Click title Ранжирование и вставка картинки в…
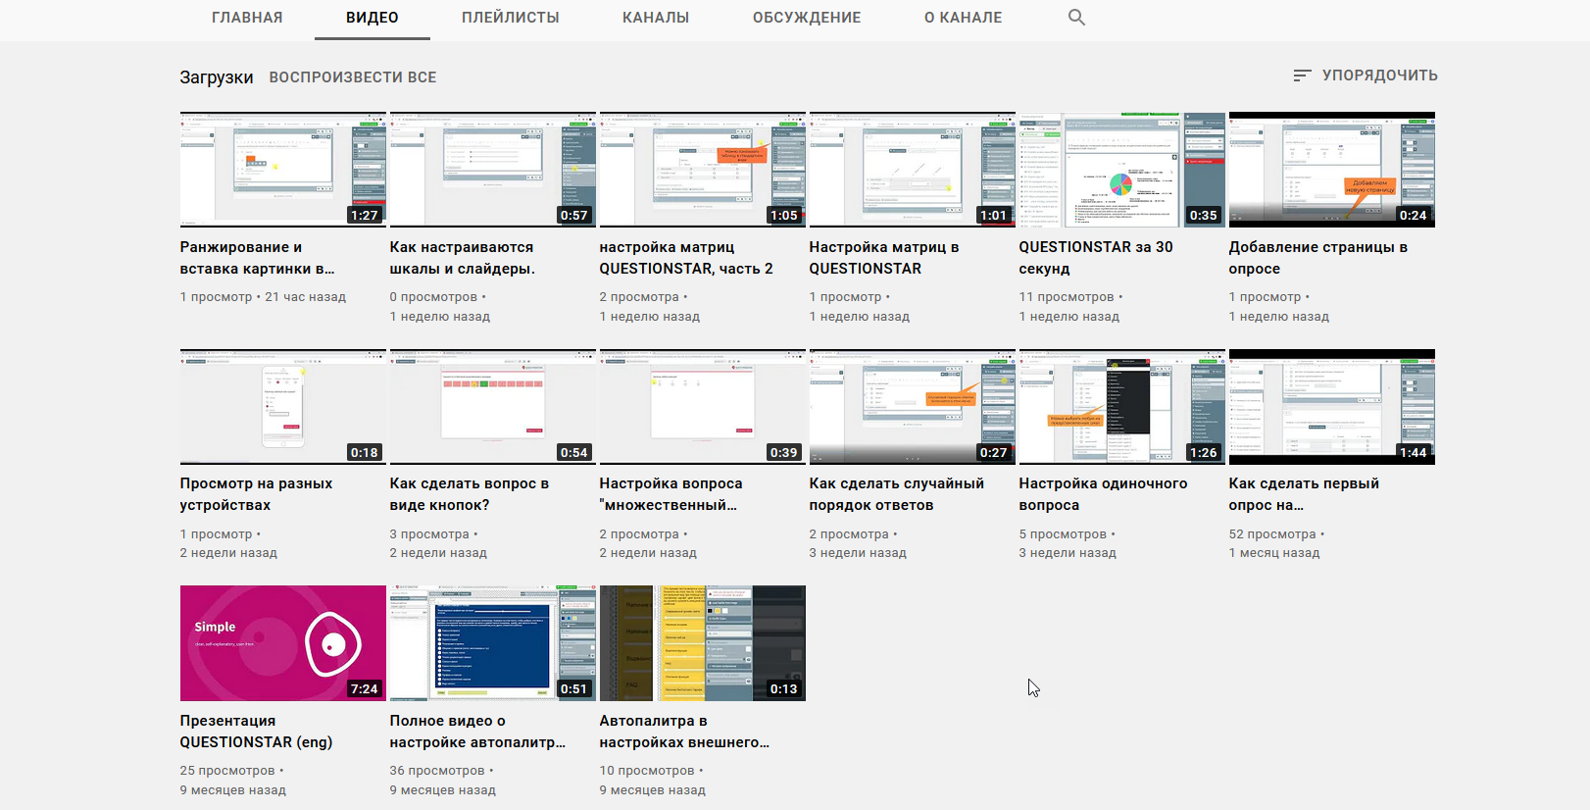Viewport: 1590px width, 810px height. [257, 258]
